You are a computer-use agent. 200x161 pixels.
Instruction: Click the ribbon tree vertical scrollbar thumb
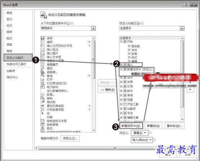(182, 74)
